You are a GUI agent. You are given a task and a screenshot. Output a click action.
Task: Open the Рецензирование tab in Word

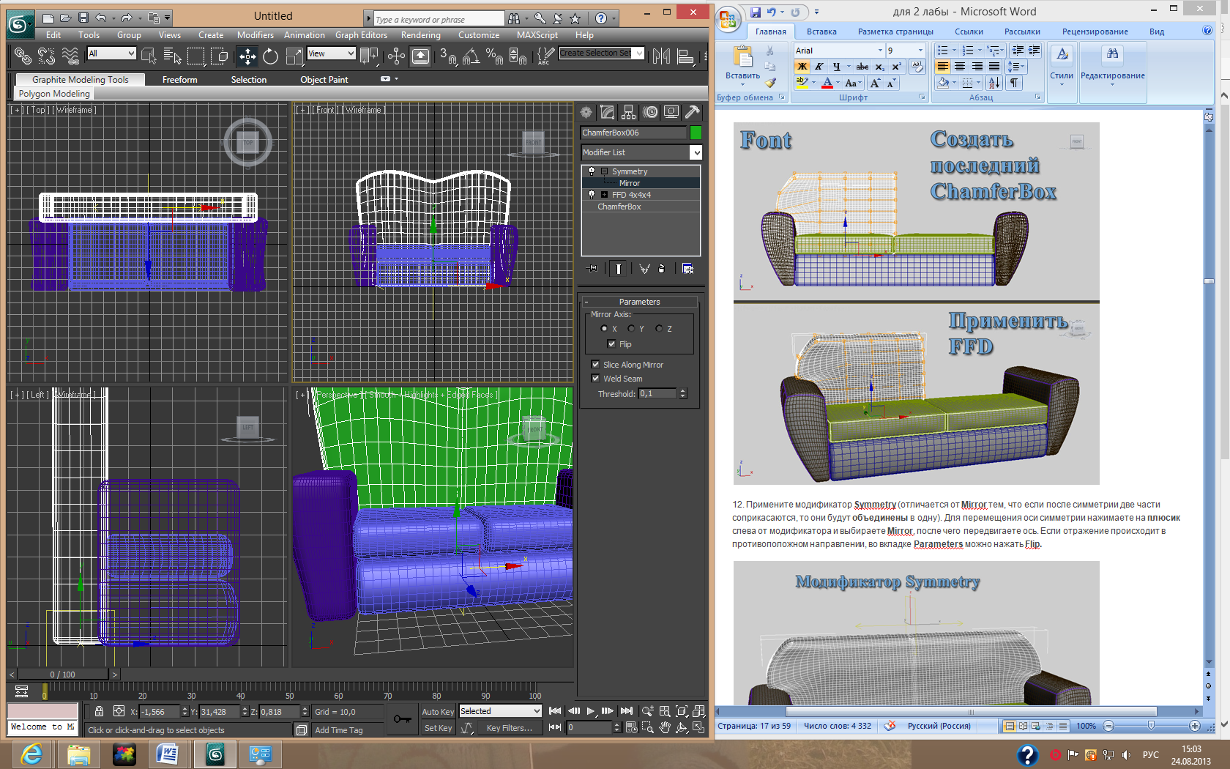coord(1095,31)
